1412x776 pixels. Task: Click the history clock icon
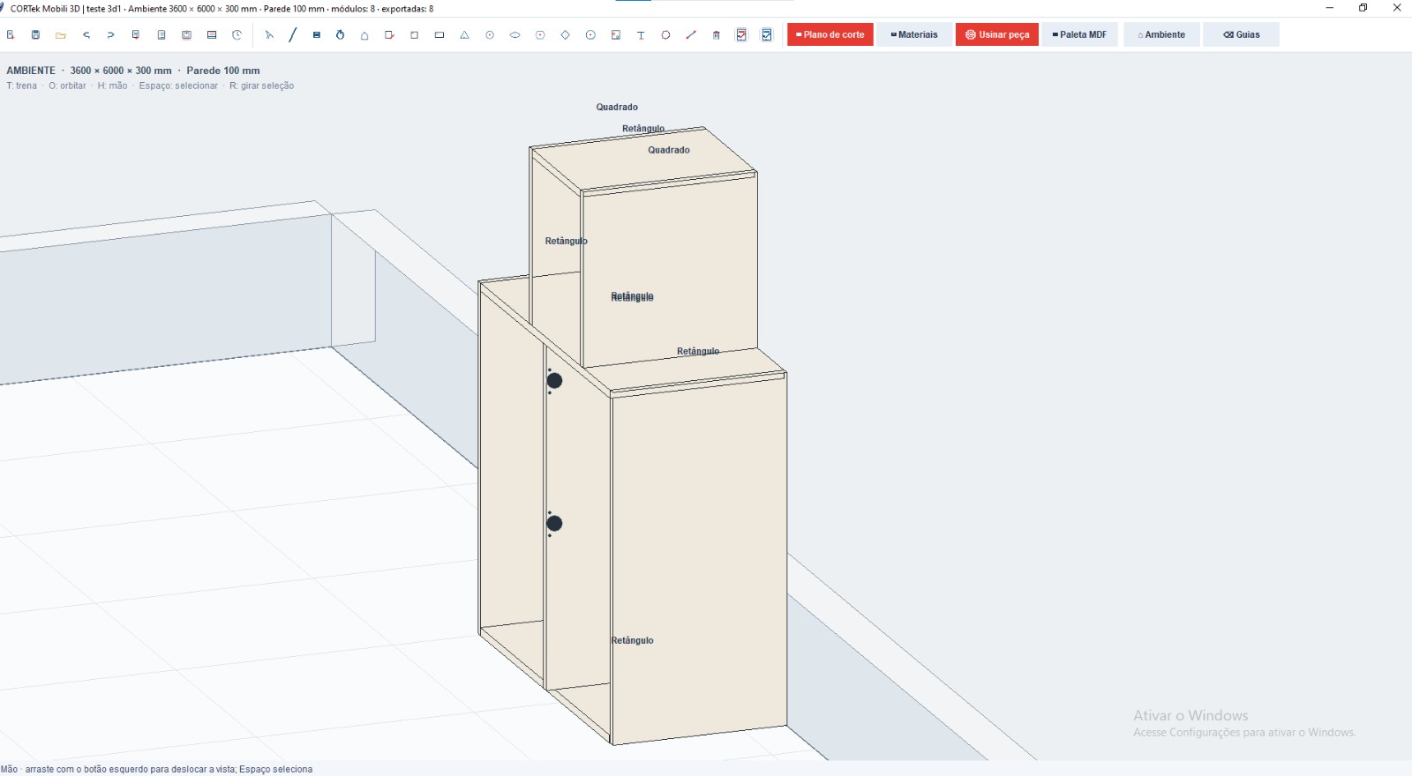[237, 35]
